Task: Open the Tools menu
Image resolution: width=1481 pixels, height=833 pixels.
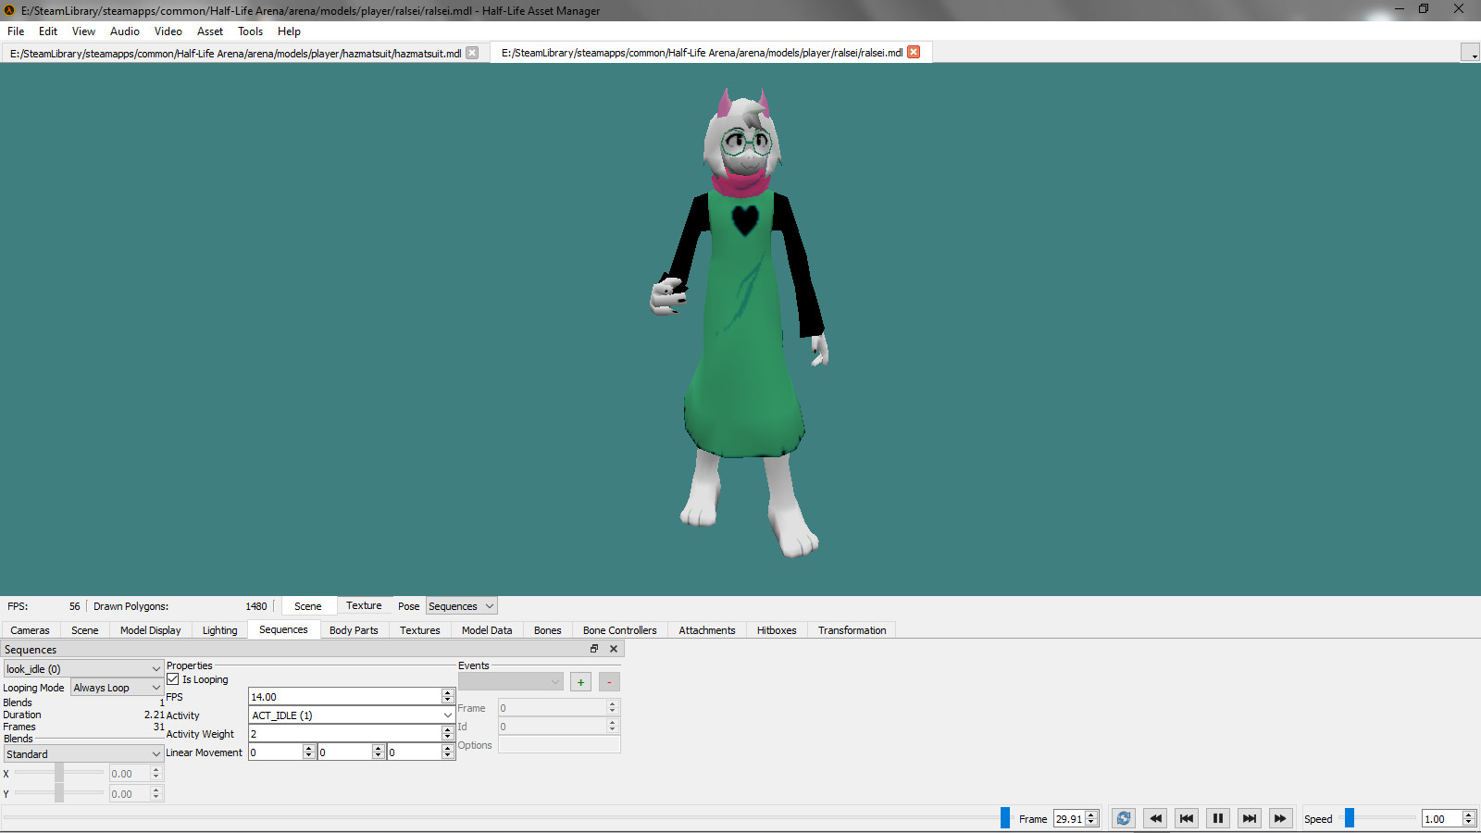Action: point(250,31)
